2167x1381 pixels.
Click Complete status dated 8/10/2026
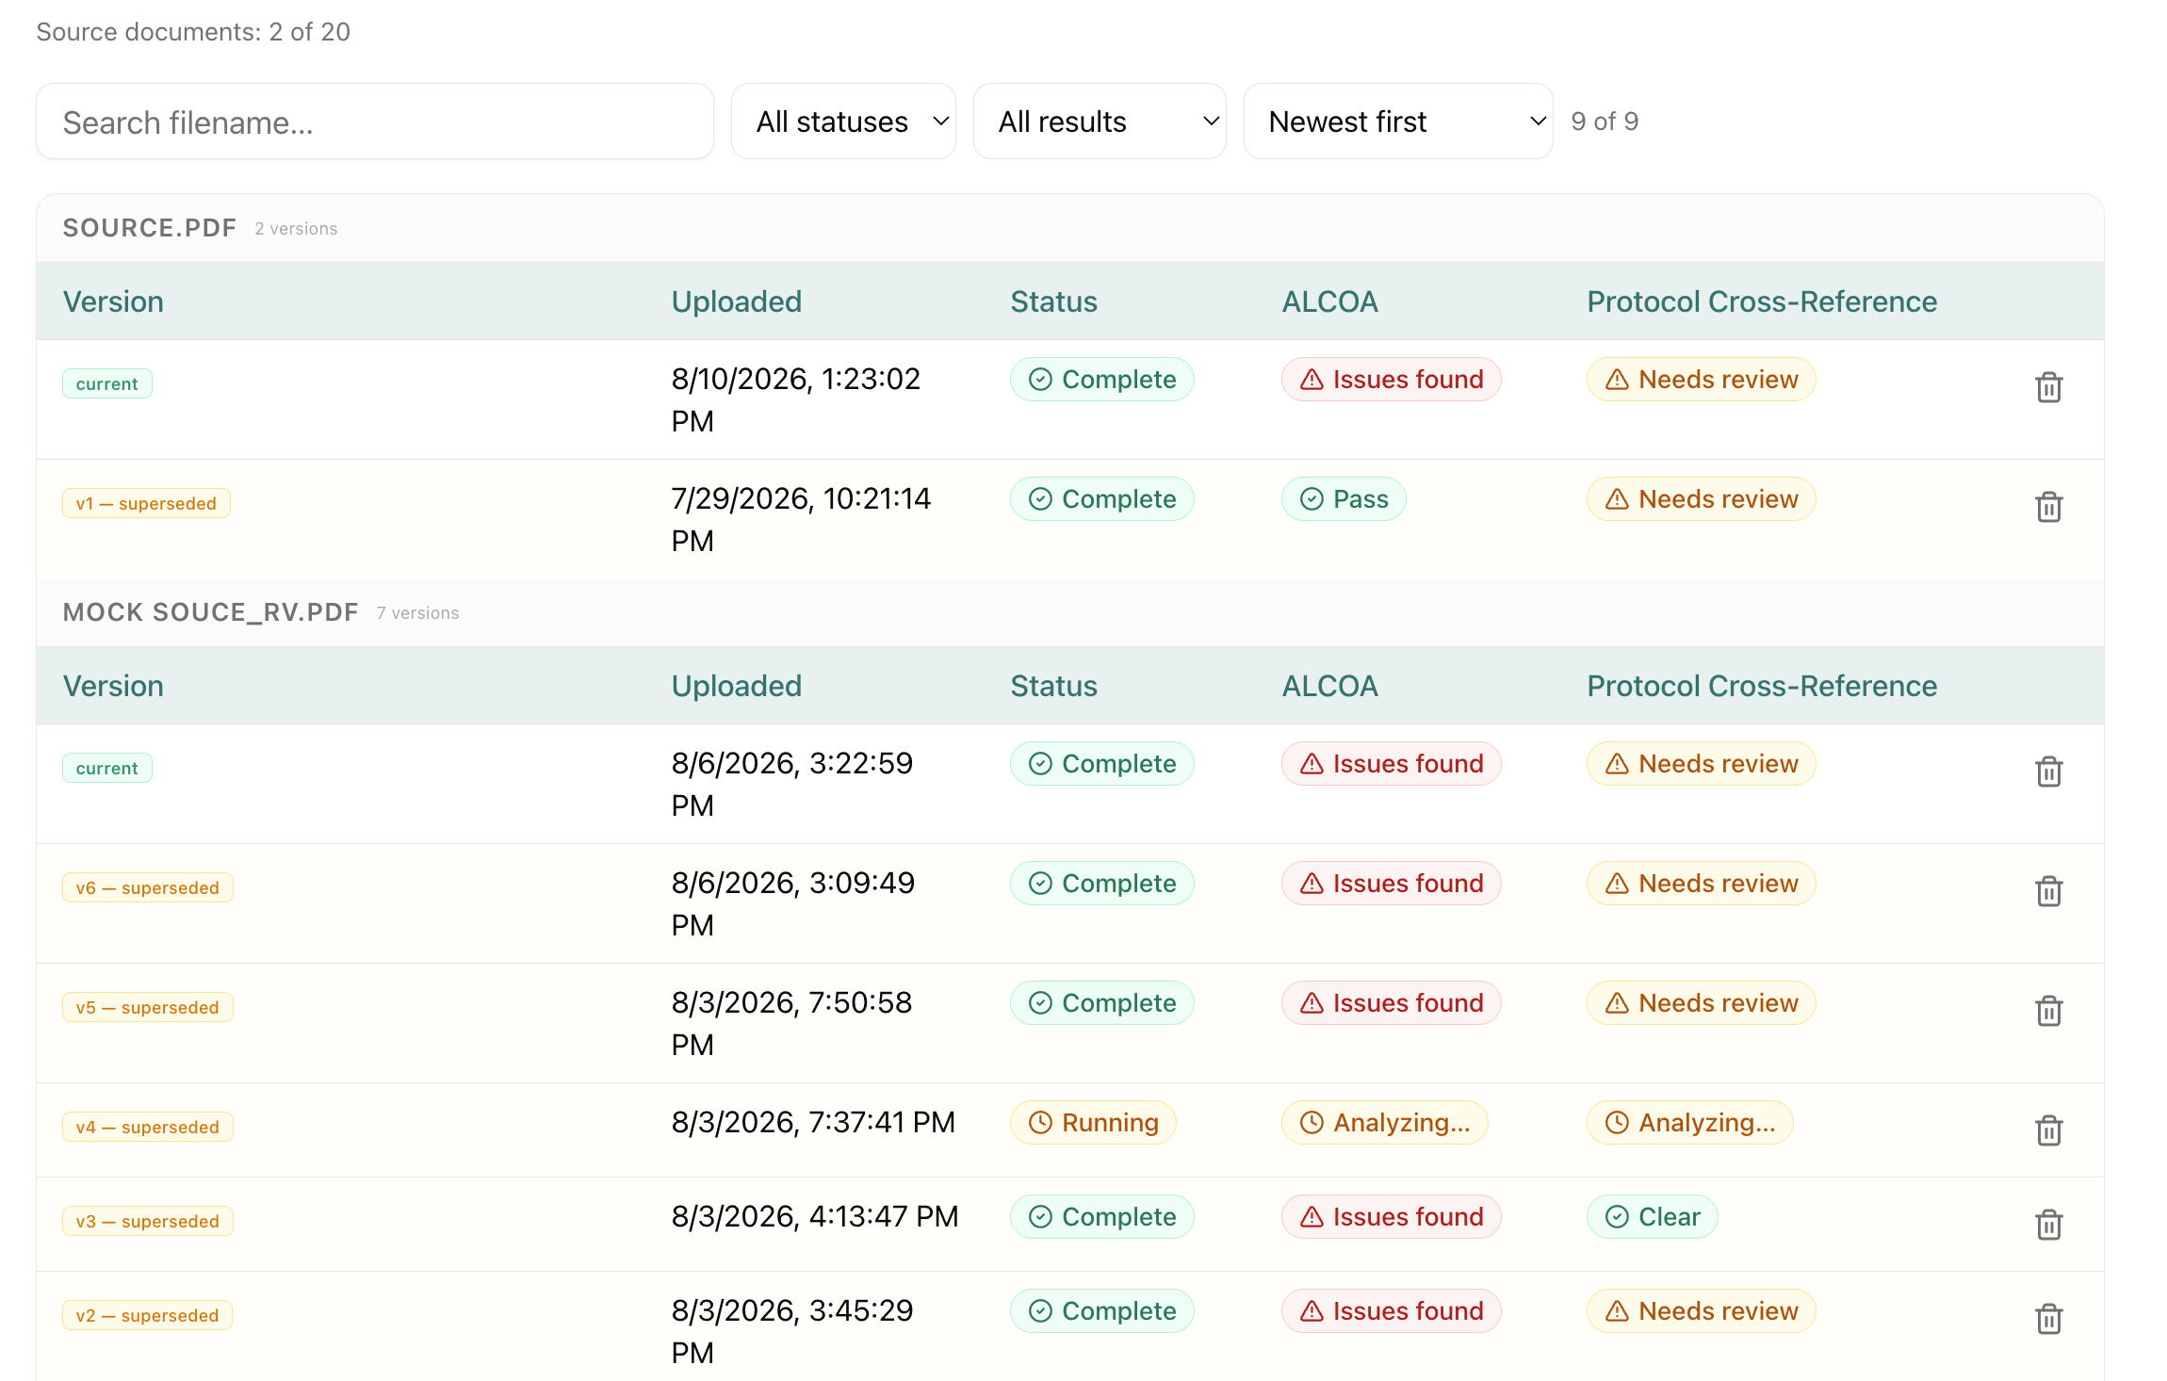[1101, 380]
